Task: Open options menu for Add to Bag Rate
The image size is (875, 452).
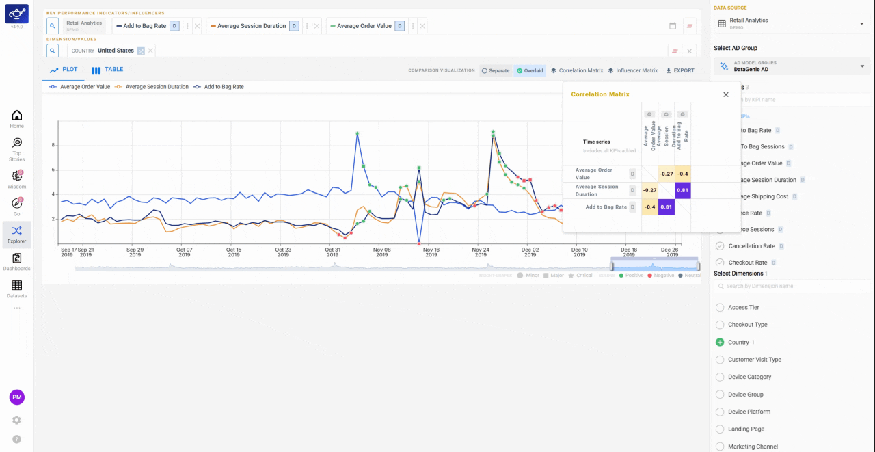Action: tap(187, 26)
